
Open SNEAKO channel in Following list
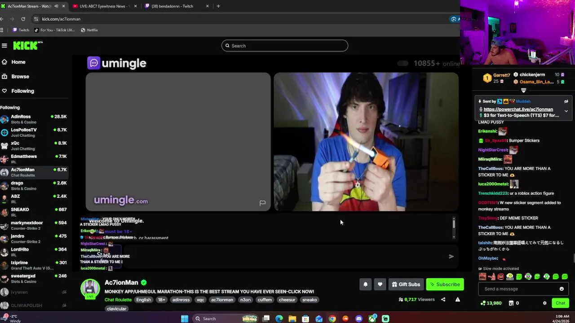click(34, 212)
